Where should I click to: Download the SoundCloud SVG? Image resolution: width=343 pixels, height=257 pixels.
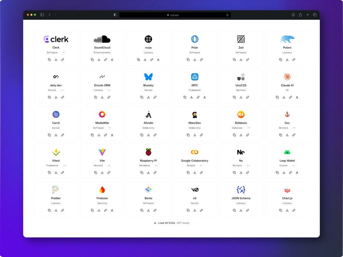coord(99,59)
